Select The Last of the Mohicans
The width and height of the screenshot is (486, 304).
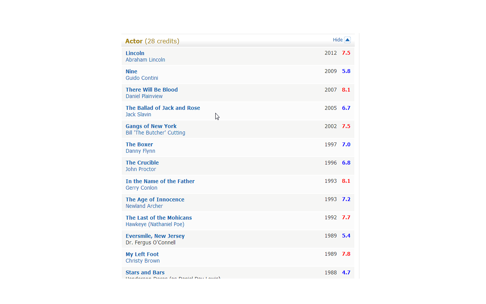(159, 218)
